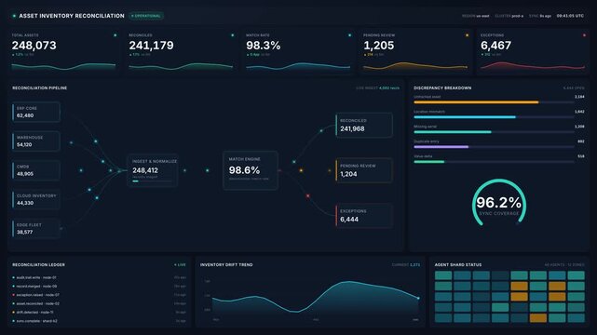Image resolution: width=597 pixels, height=335 pixels.
Task: Click the Unmatched asset count 2,184
Action: point(579,97)
